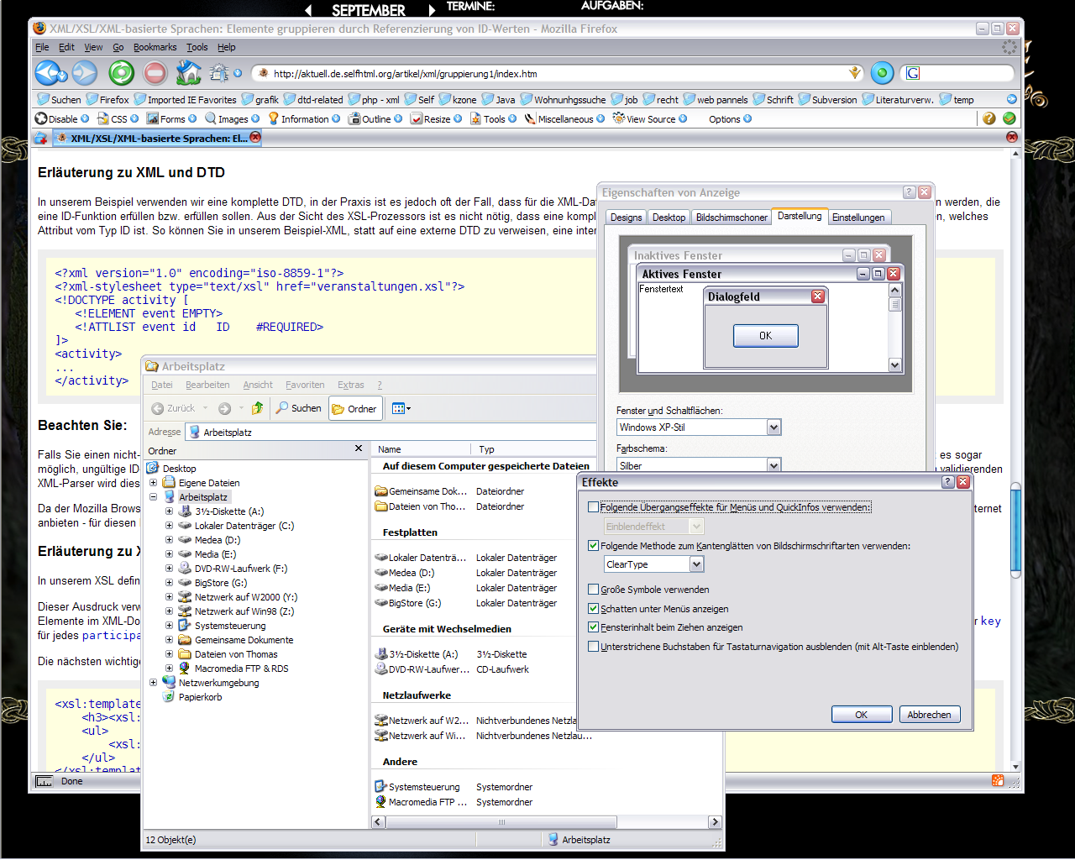The image size is (1075, 860).
Task: Click the horizontal scrollbar in file list
Action: pos(501,822)
